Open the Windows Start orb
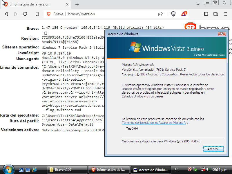This screenshot has height=174, width=232. tap(8, 170)
